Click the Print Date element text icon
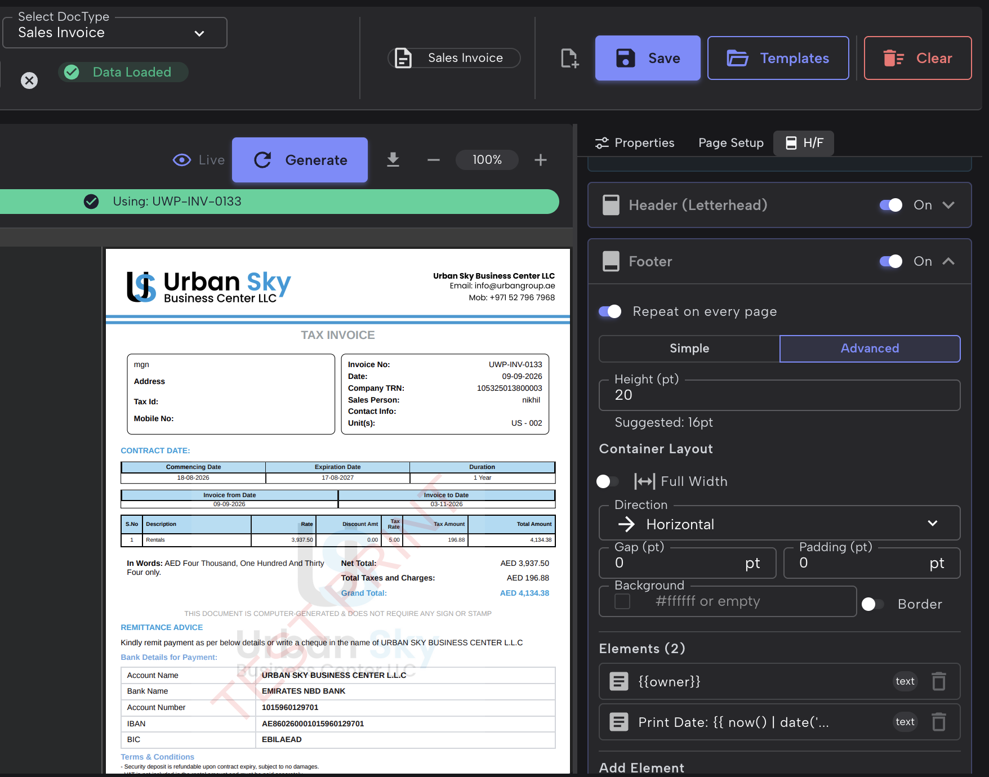The image size is (989, 777). pyautogui.click(x=618, y=722)
